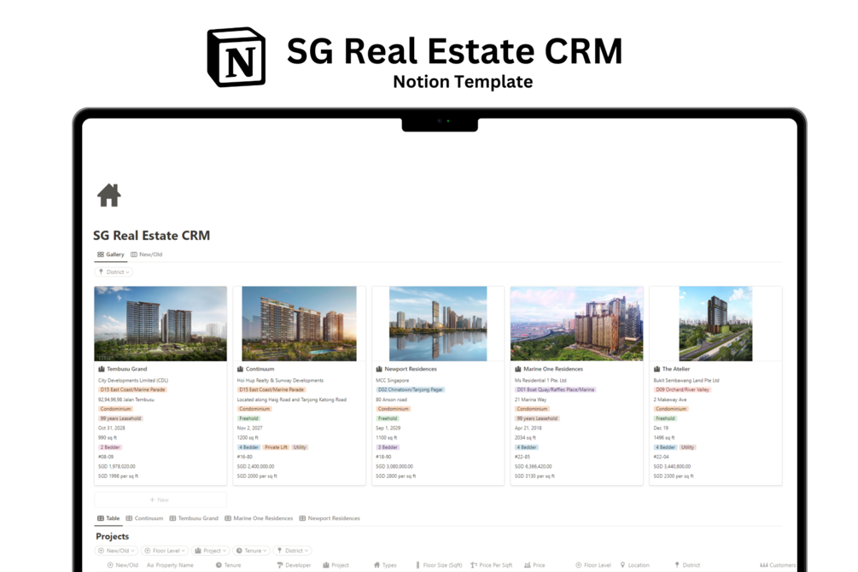
Task: Click the Price column chart icon
Action: 528,565
